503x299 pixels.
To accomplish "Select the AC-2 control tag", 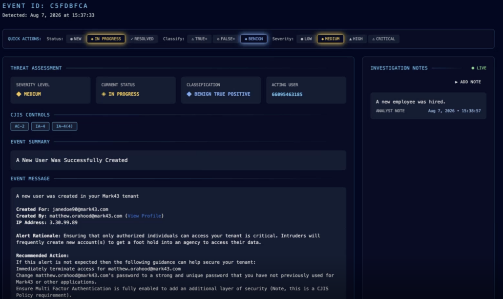I will click(20, 127).
